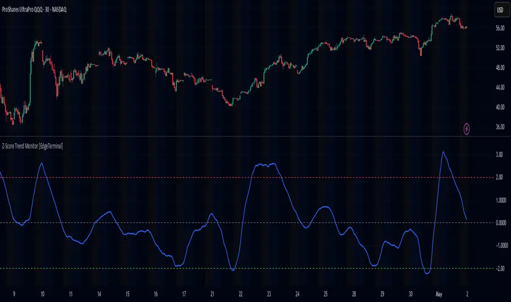Click date 25 on the time axis
This screenshot has width=511, height=302.
pos(326,294)
